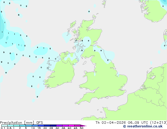Screen dimensions: 167x129
Task: Click the 45–50 mm legend color swatch
Action: [77, 126]
